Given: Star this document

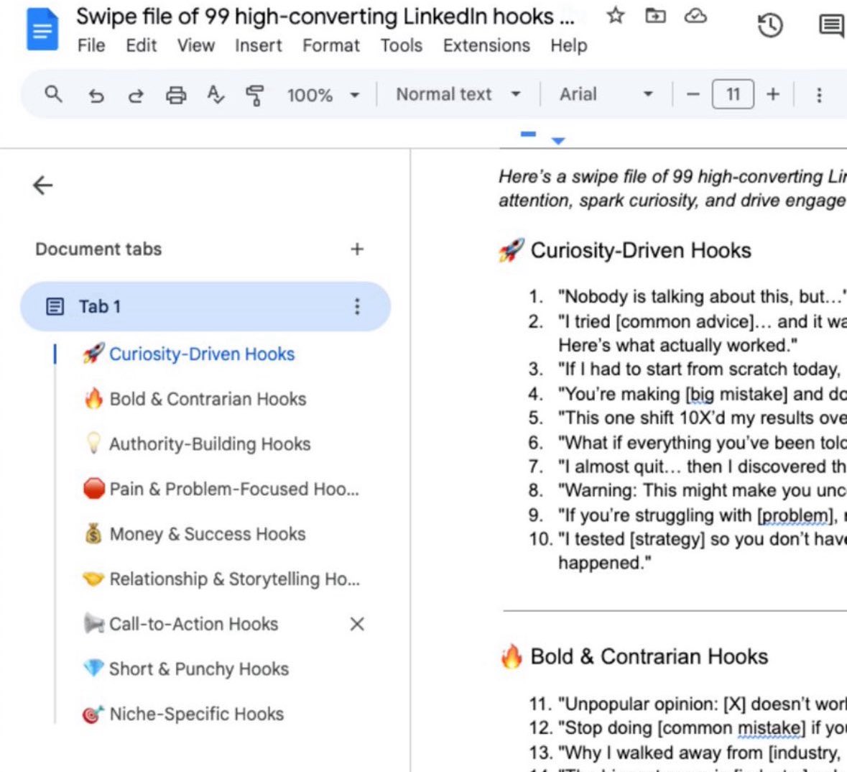Looking at the screenshot, I should (x=616, y=16).
